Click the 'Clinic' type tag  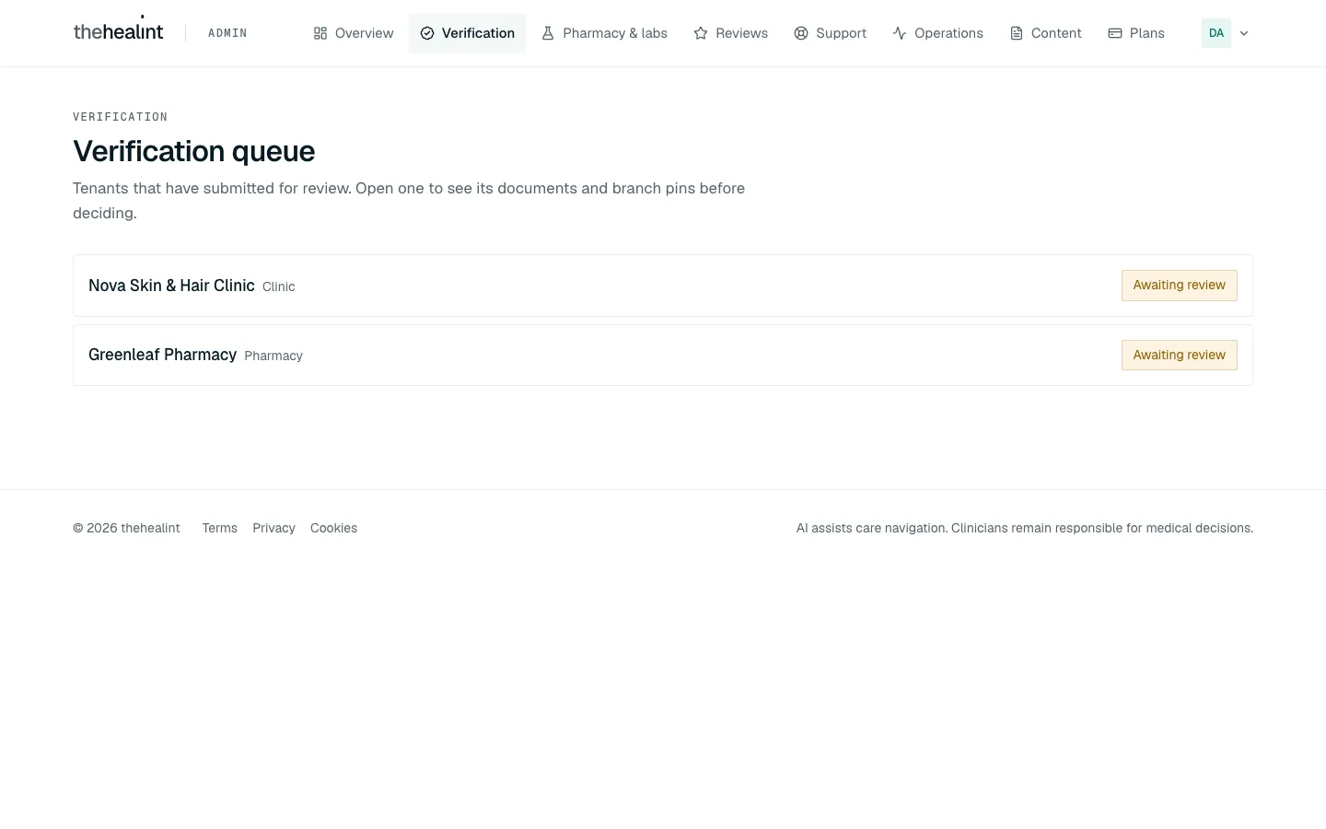click(x=278, y=286)
